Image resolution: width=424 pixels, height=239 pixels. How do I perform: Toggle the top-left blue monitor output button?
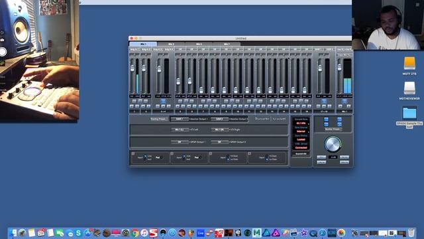coord(326,119)
